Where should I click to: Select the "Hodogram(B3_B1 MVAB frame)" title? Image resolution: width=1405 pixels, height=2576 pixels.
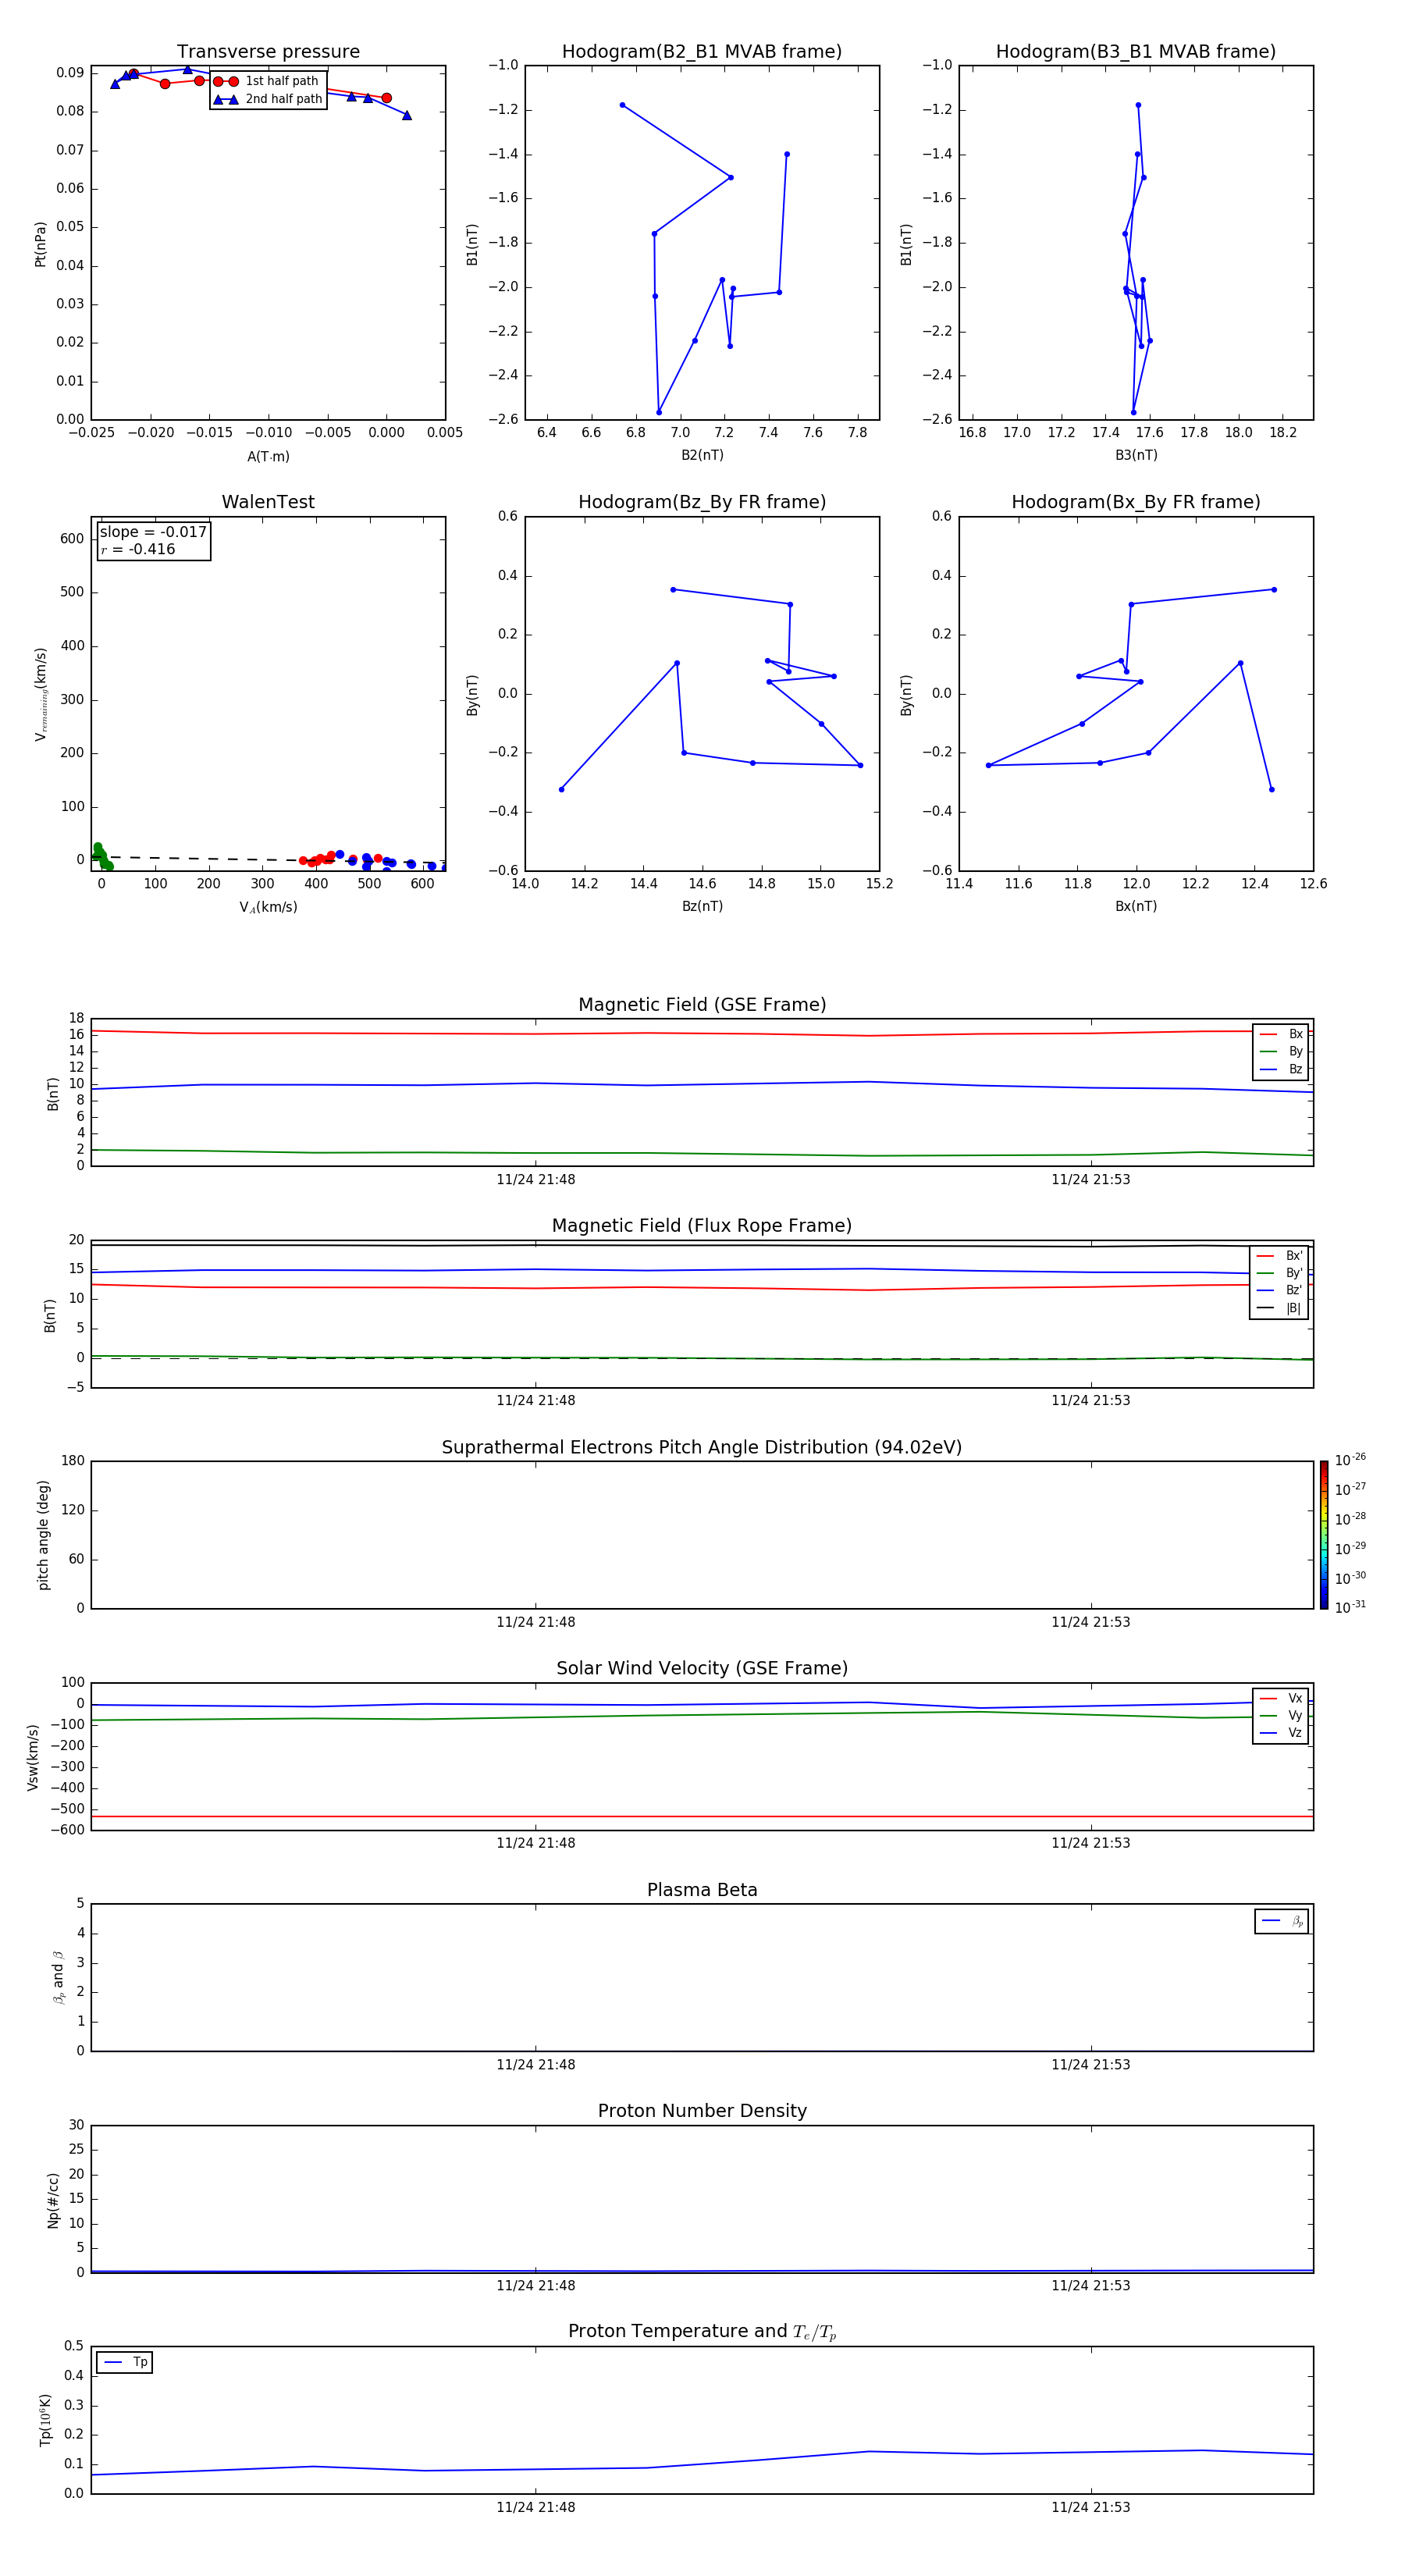tap(1136, 51)
